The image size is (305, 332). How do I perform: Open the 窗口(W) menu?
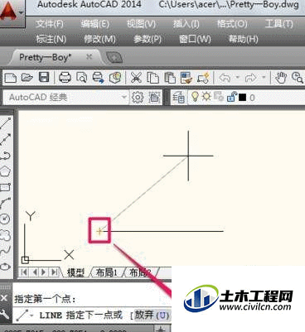point(195,39)
